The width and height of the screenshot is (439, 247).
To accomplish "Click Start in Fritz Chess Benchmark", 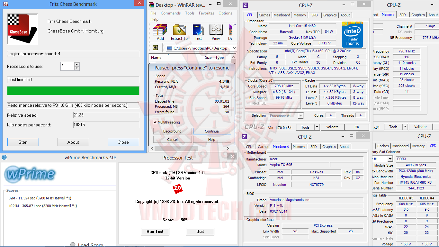I will 23,142.
